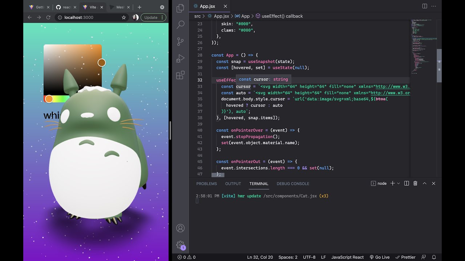Open the Extensions view

(x=180, y=75)
